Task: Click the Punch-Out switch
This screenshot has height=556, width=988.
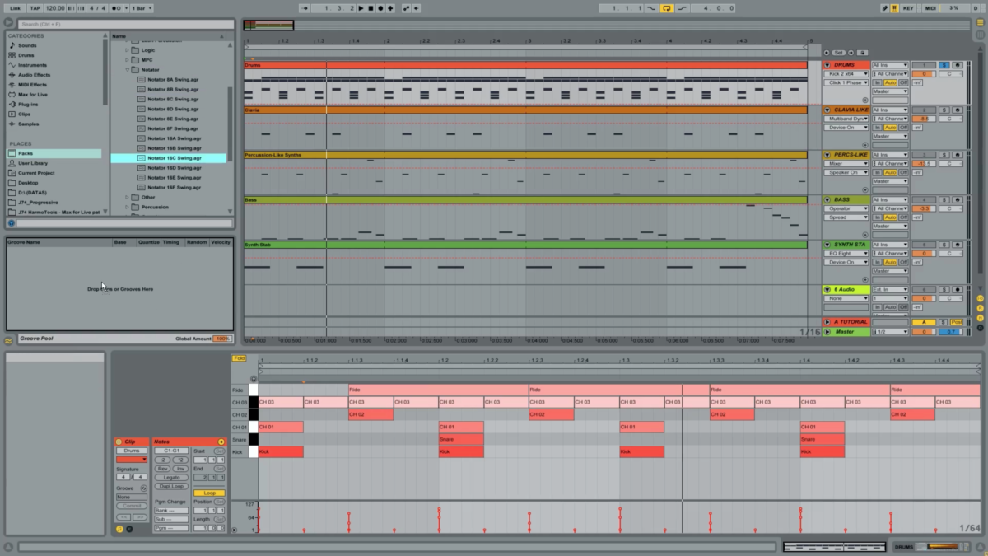Action: pyautogui.click(x=683, y=7)
